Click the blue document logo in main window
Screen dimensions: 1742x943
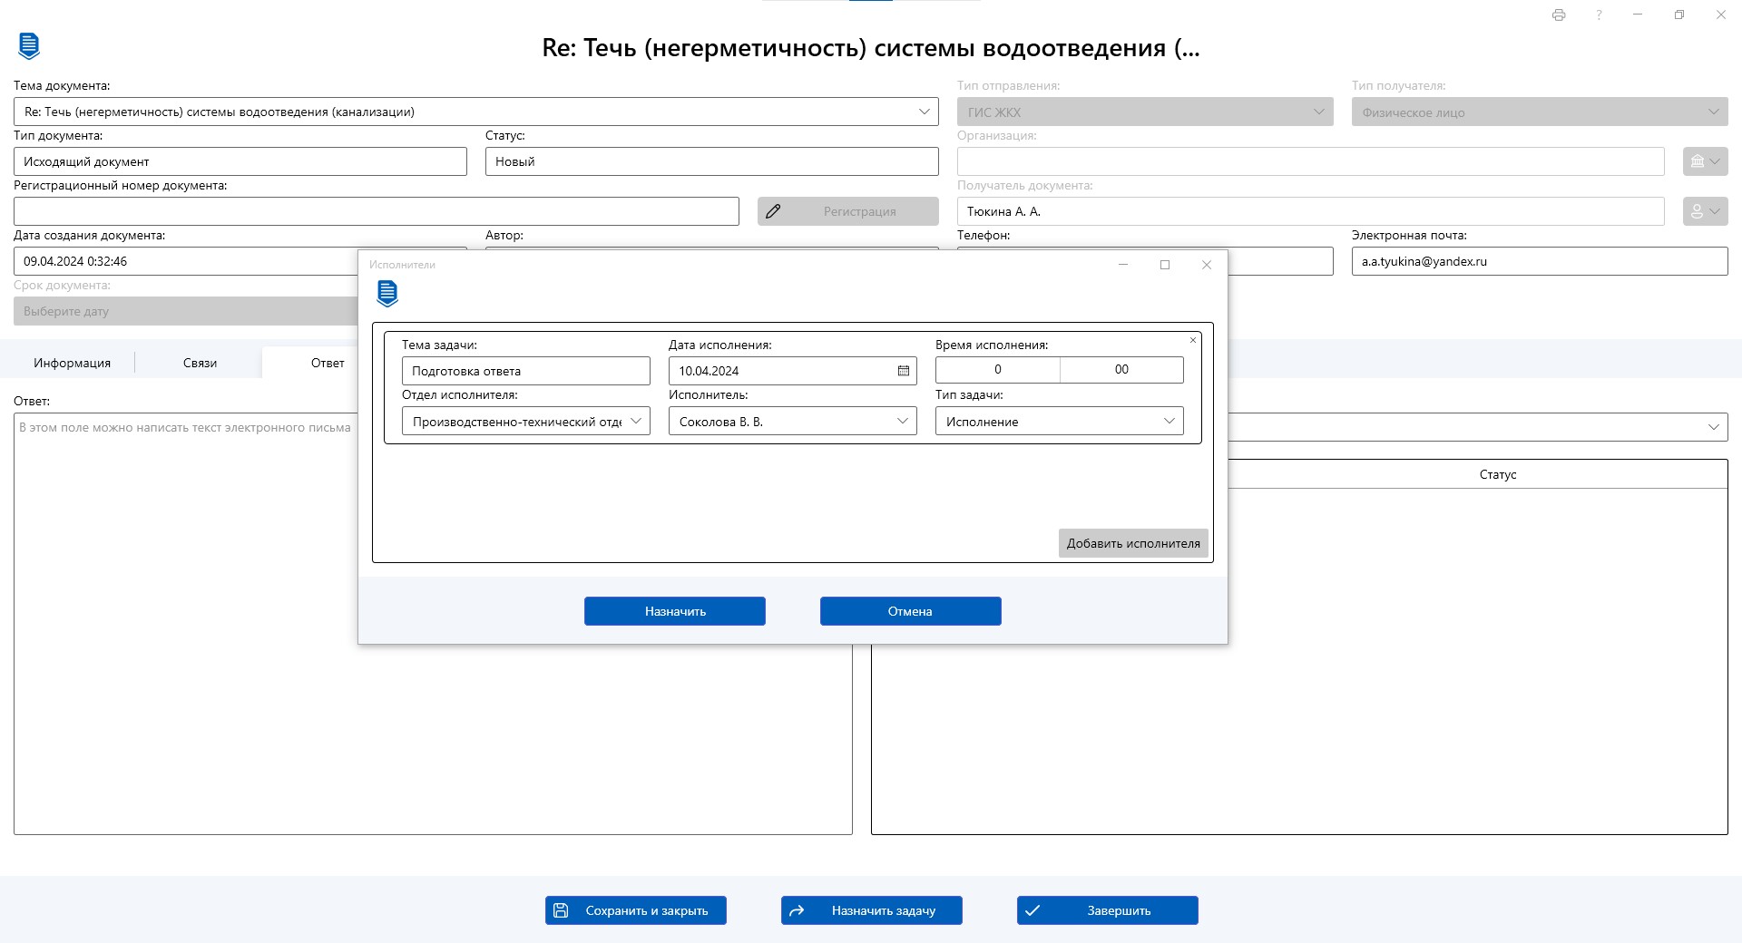[29, 45]
